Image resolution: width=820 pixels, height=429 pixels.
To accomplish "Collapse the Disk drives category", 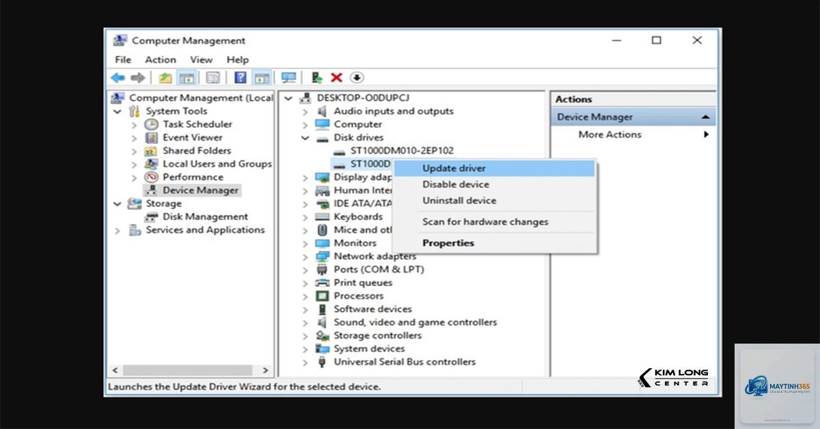I will point(305,138).
